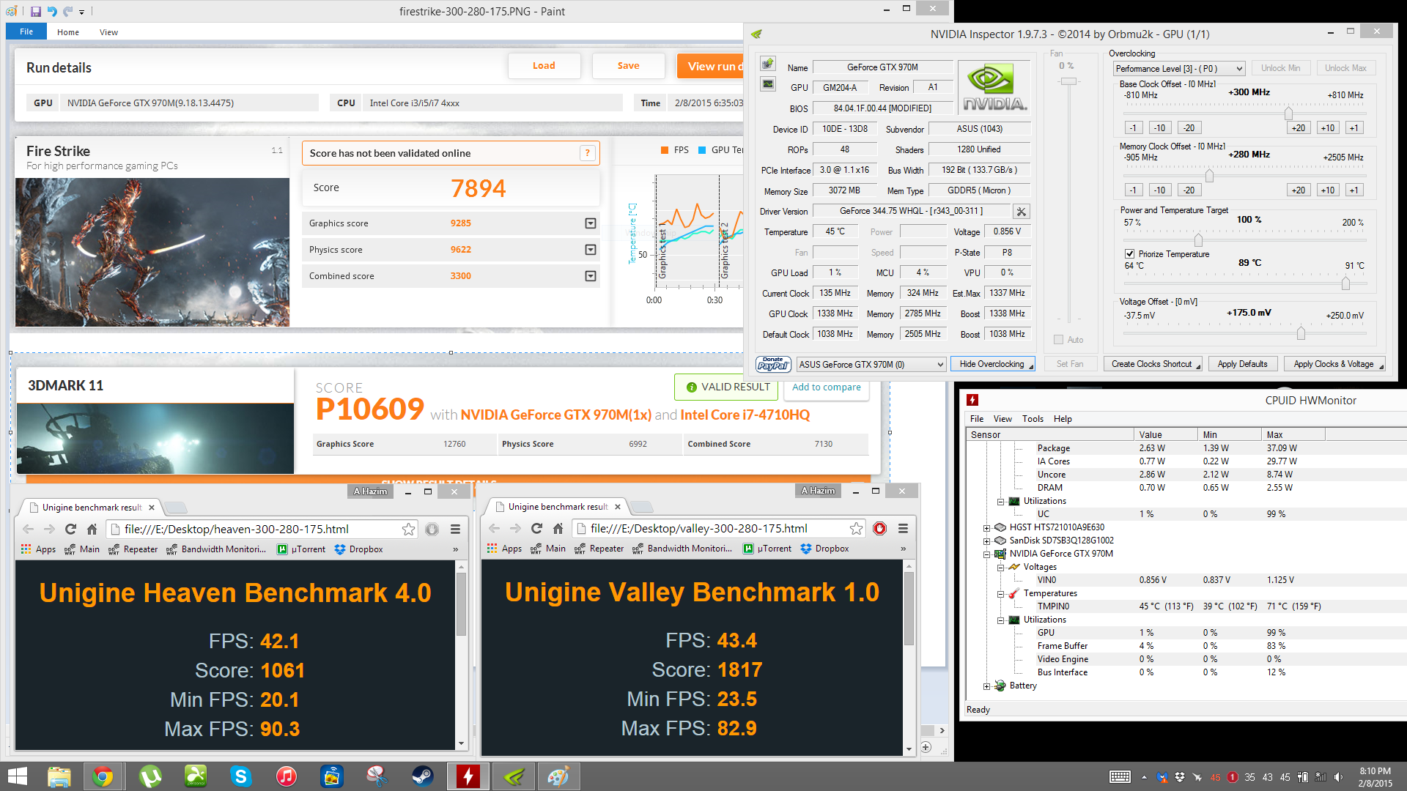Reload the valley-300-280-175.html page
The image size is (1407, 791).
[x=536, y=528]
